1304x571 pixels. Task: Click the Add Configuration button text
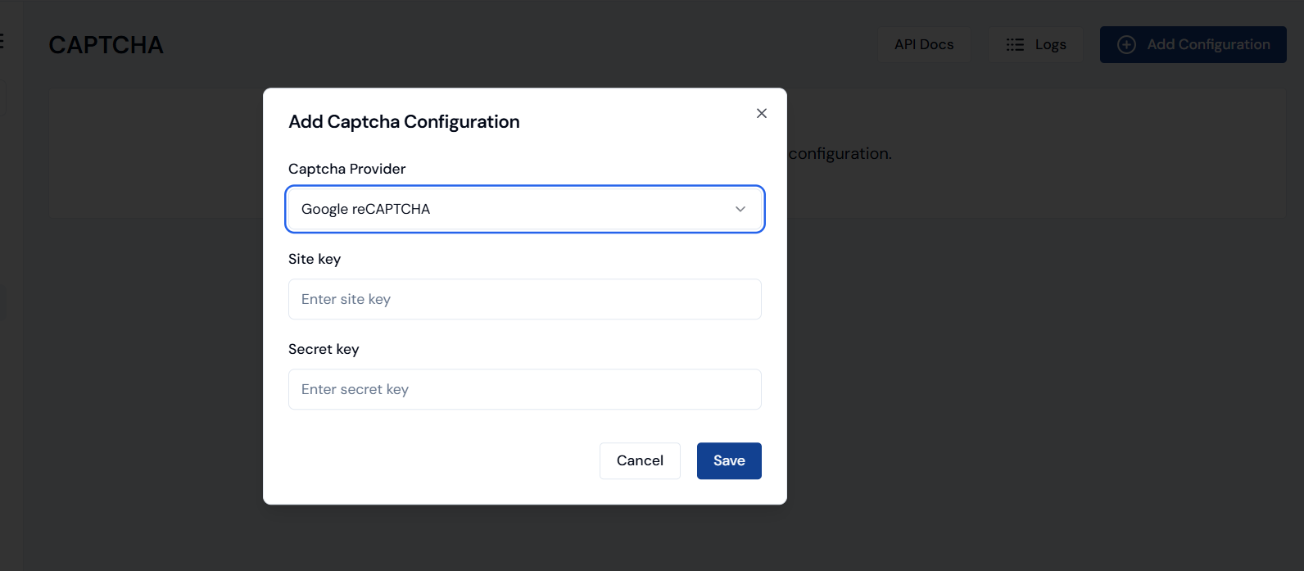(x=1207, y=45)
